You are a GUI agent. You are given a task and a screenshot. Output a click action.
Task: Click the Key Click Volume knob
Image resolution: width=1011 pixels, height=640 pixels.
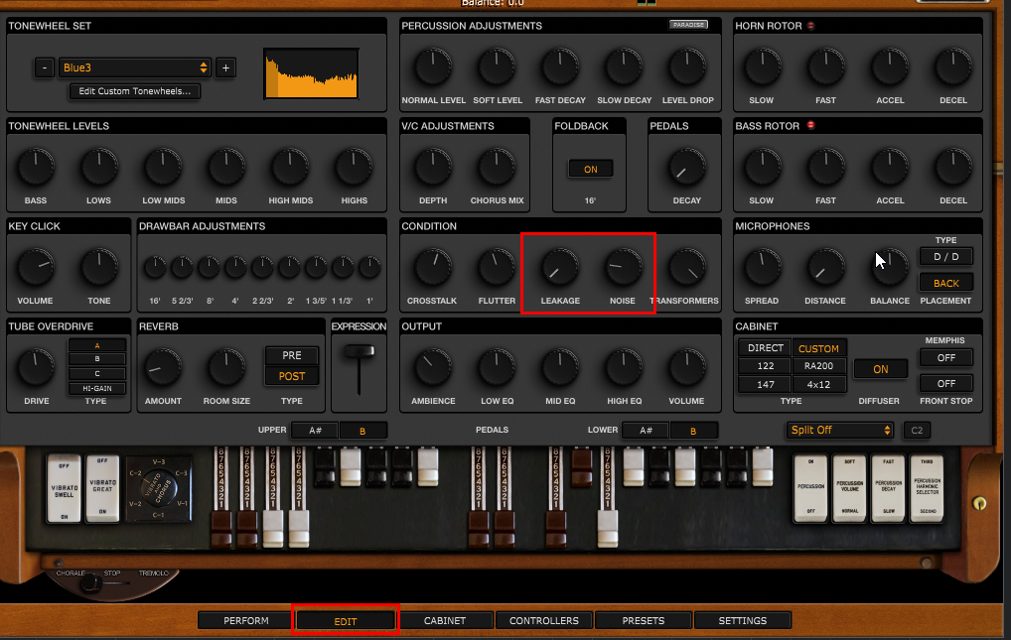coord(36,268)
